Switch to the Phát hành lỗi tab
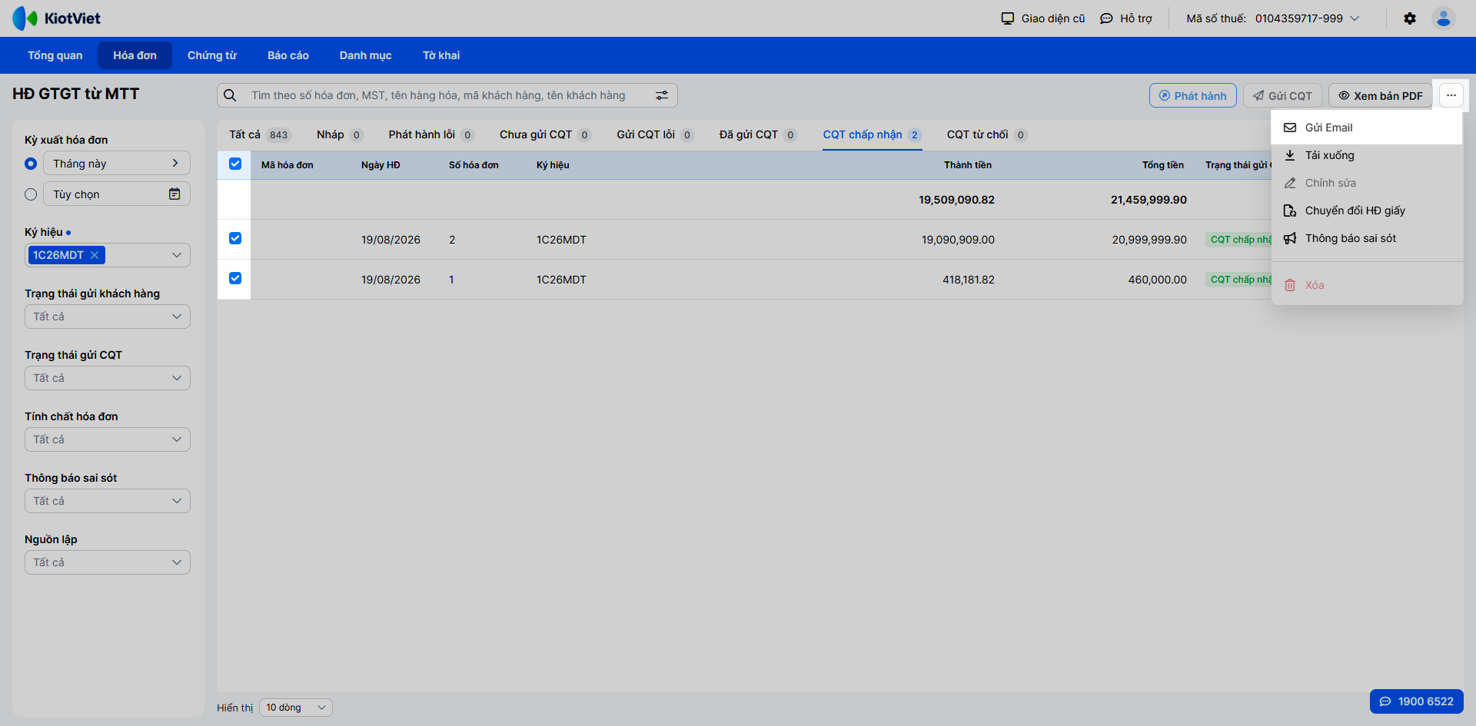Screen dimensions: 1476x726 431,134
